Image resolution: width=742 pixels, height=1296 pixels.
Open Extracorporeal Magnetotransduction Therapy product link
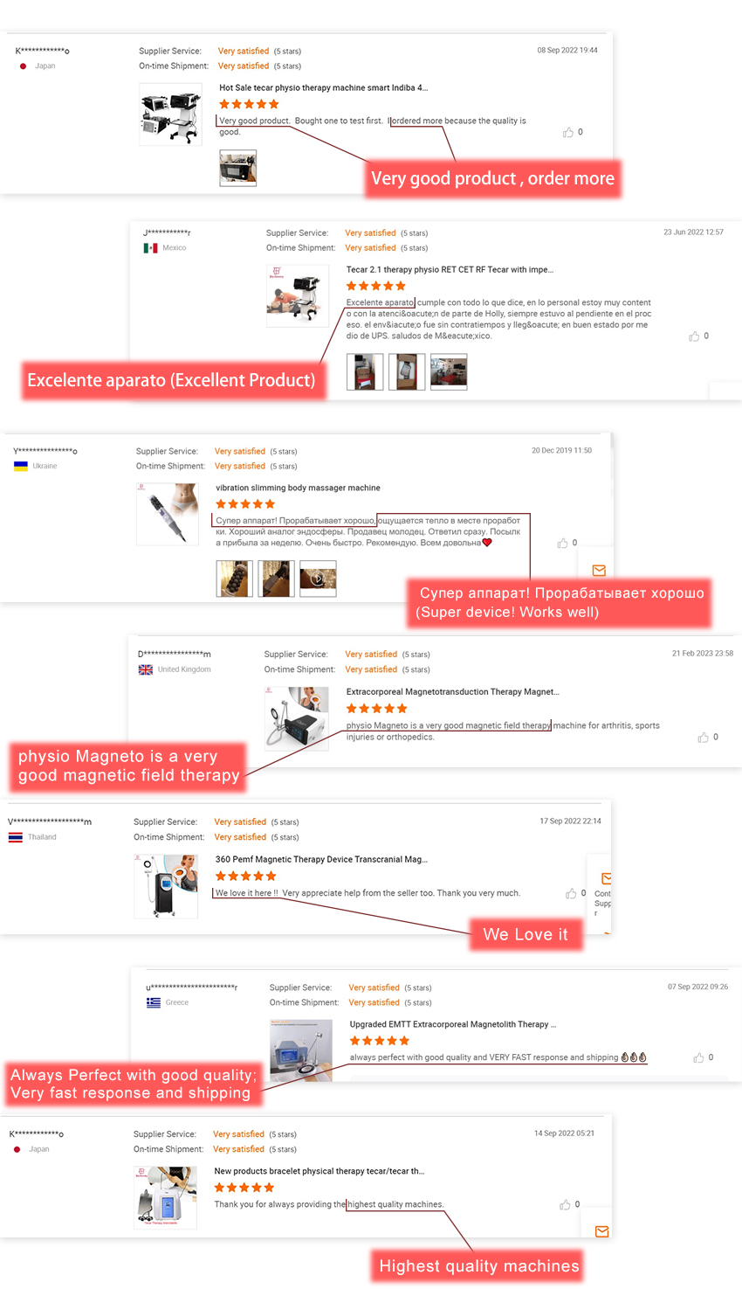452,692
